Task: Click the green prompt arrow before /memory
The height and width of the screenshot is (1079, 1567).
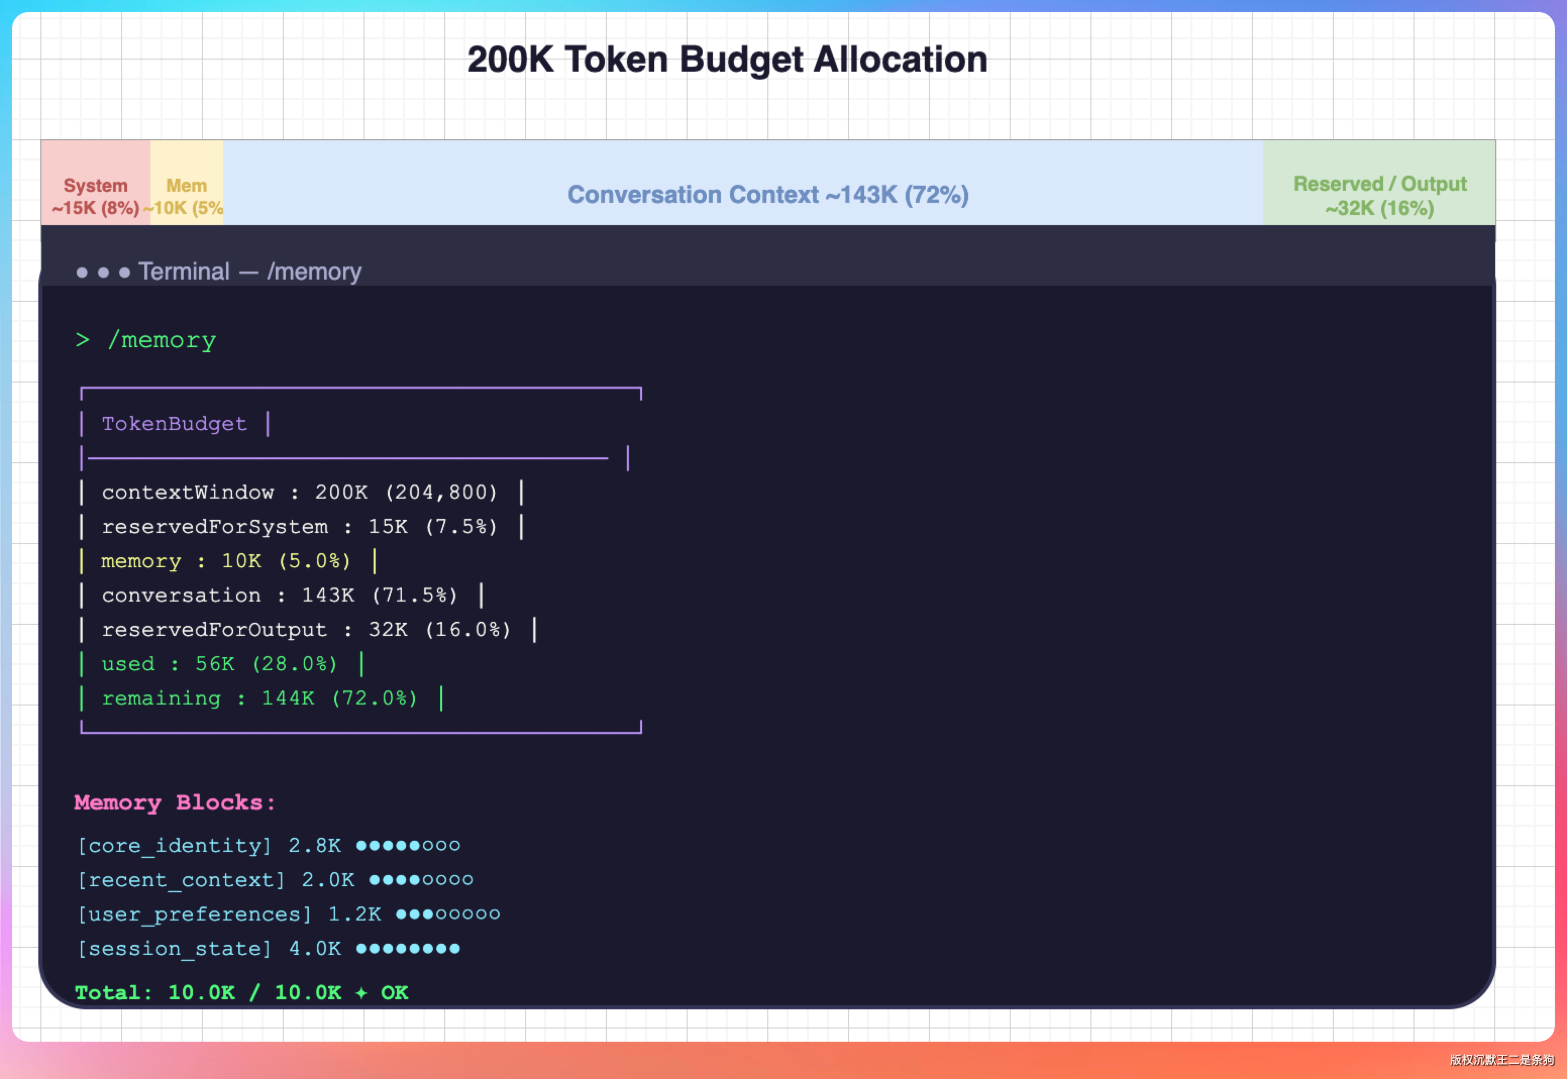Action: [x=82, y=339]
